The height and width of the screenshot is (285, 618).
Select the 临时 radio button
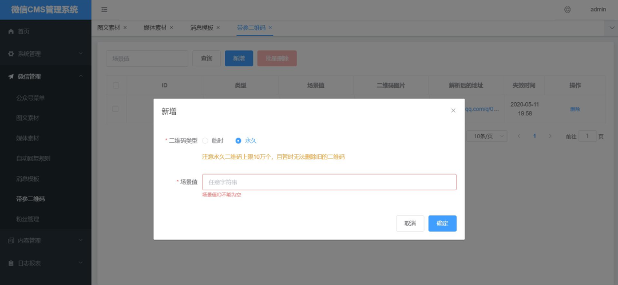[x=205, y=141]
